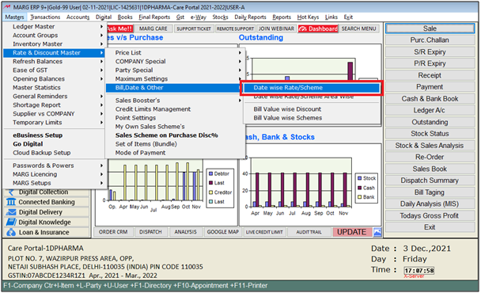Open the e-Way menu

(x=198, y=17)
